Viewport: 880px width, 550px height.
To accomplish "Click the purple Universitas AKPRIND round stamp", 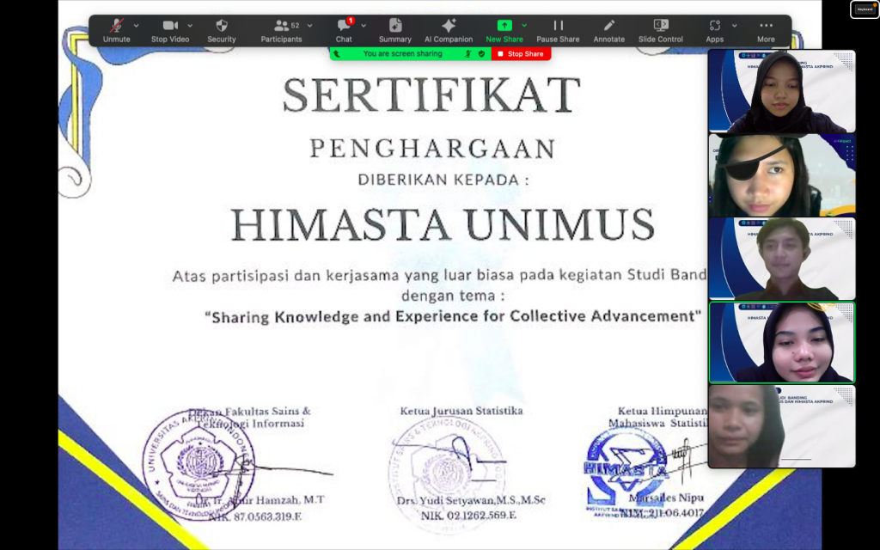I will pos(199,465).
